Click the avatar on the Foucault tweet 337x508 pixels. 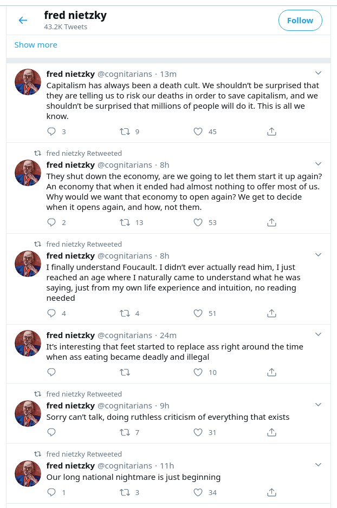click(x=28, y=265)
